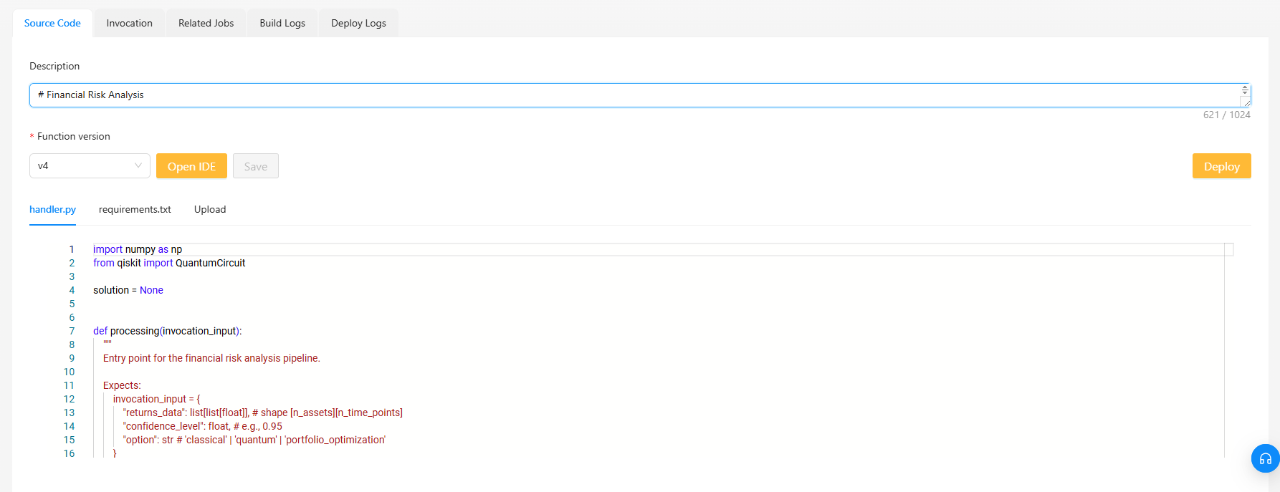
Task: Click the disabled Save button
Action: (256, 165)
